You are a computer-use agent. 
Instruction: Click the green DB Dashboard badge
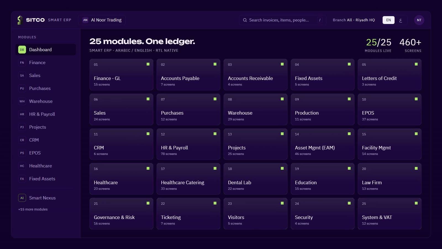tap(22, 50)
